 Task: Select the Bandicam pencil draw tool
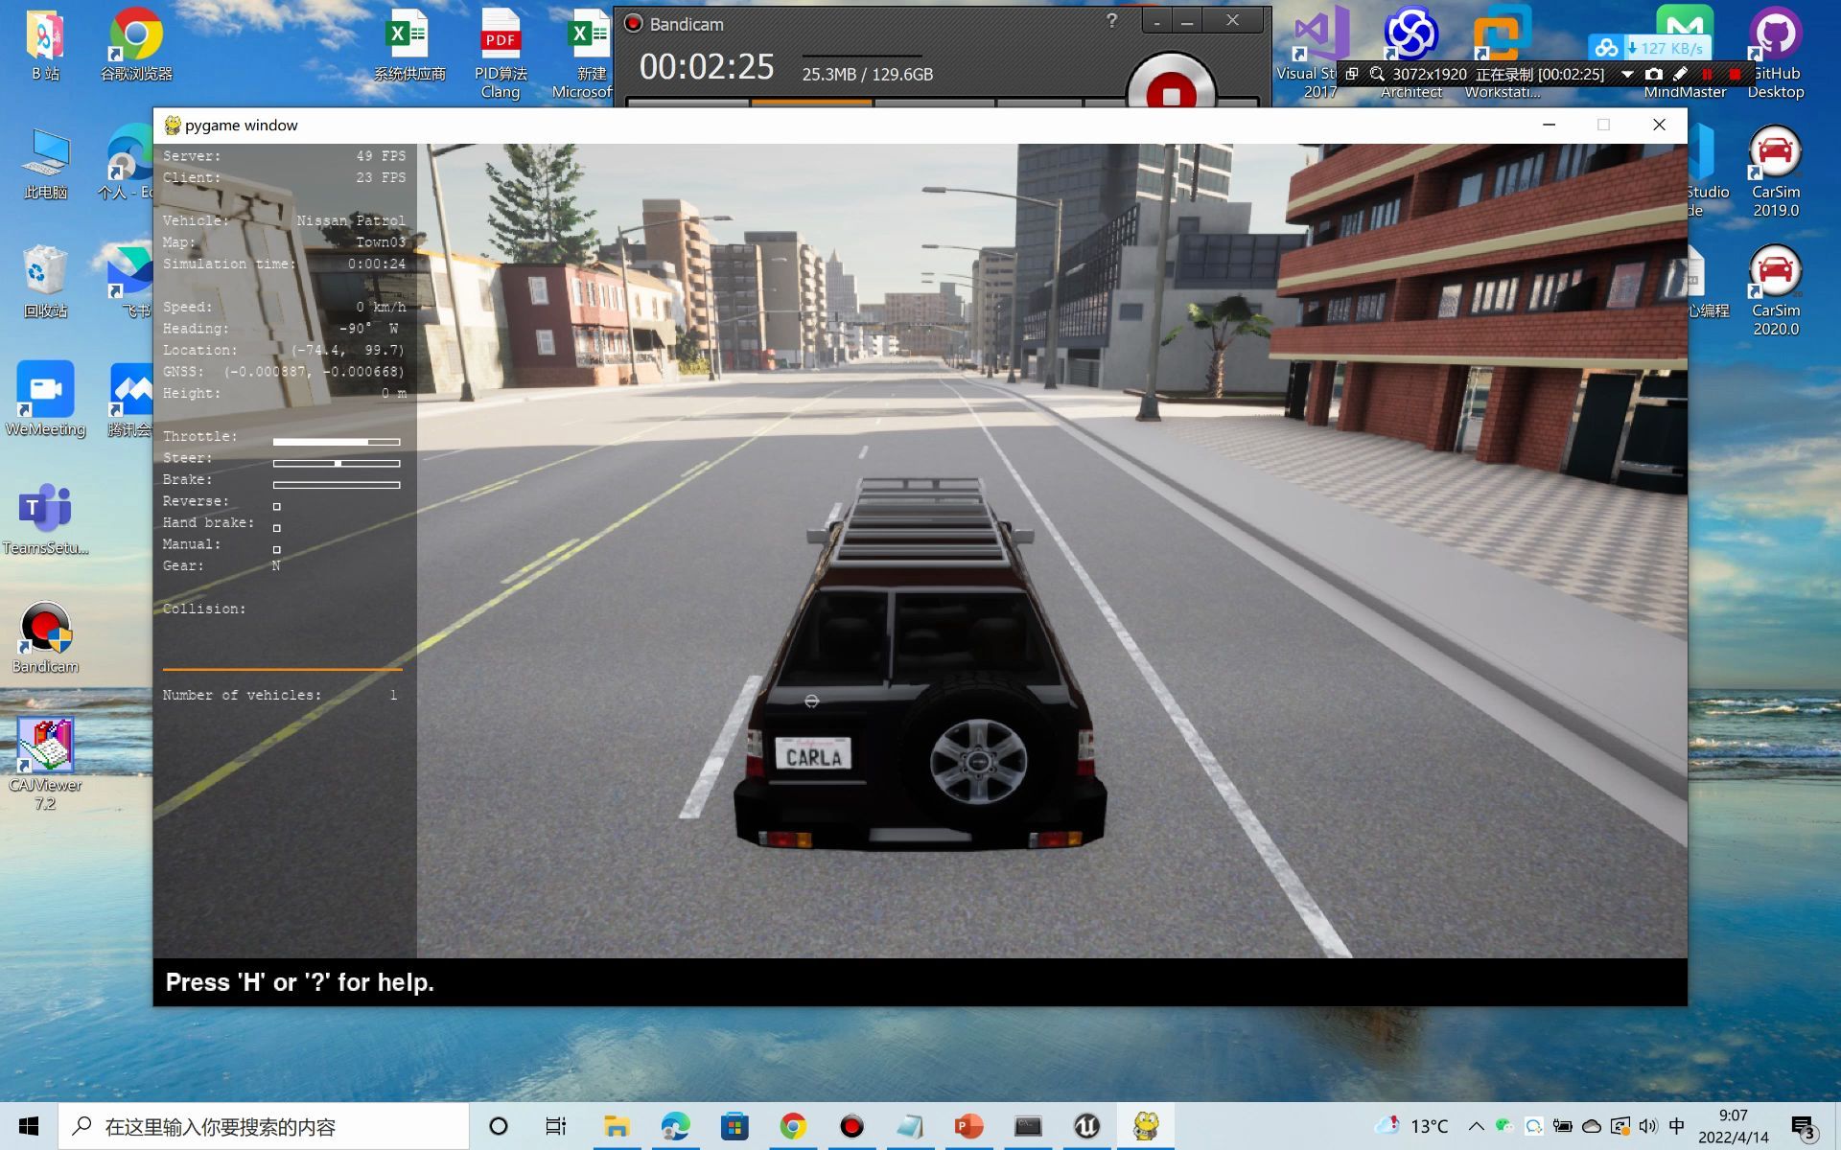[1680, 74]
